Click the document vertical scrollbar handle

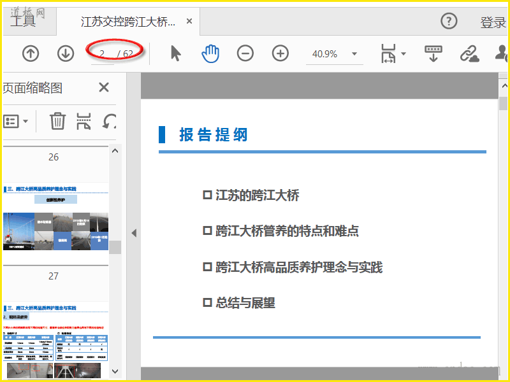504,104
